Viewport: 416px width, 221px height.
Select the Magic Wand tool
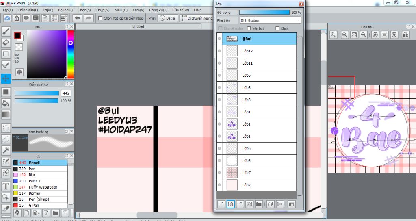pos(6,150)
